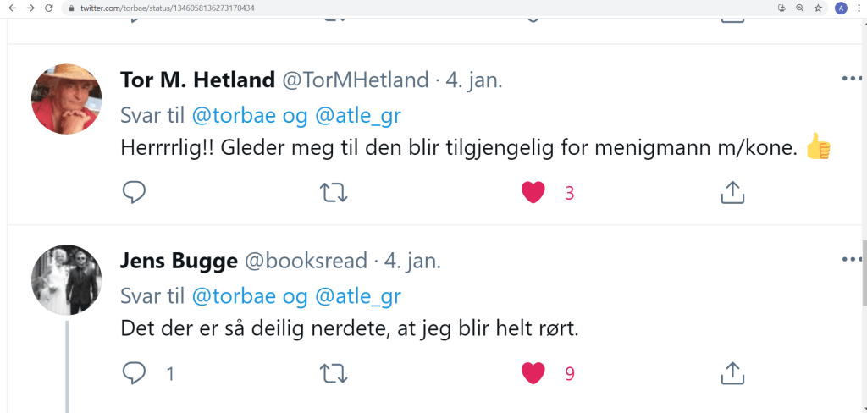867x413 pixels.
Task: Open @atle_gr link in Bugge's reply
Action: point(358,296)
